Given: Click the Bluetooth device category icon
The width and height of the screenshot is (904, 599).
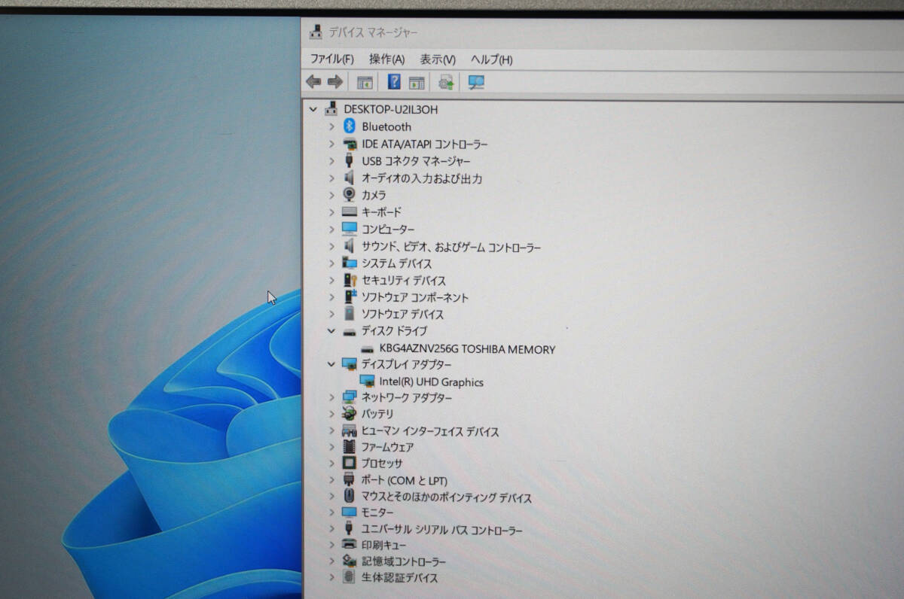Looking at the screenshot, I should tap(349, 126).
